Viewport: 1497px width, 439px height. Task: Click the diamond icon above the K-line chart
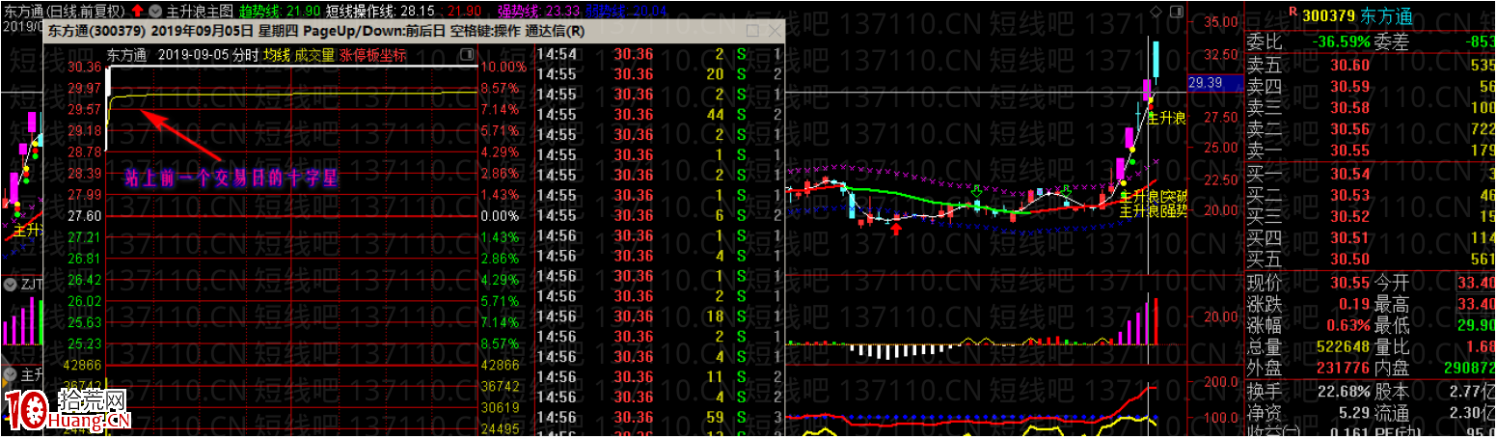(1157, 11)
